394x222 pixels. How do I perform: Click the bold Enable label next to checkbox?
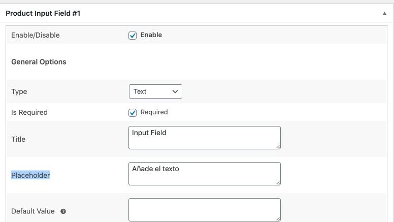[151, 35]
